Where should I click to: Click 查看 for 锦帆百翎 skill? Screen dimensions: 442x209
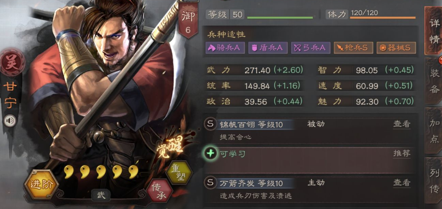pos(402,124)
